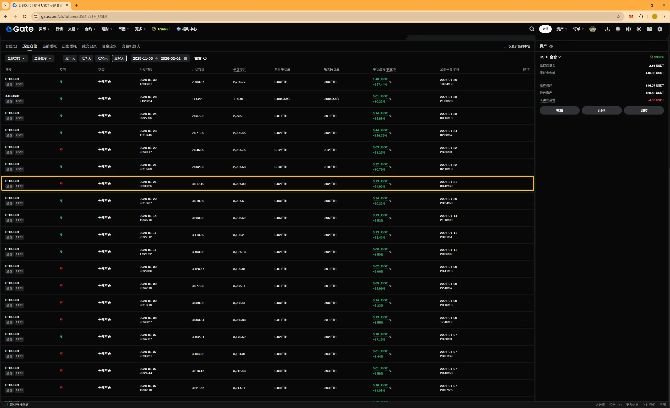Open the tutorial book icon in header

(649, 29)
